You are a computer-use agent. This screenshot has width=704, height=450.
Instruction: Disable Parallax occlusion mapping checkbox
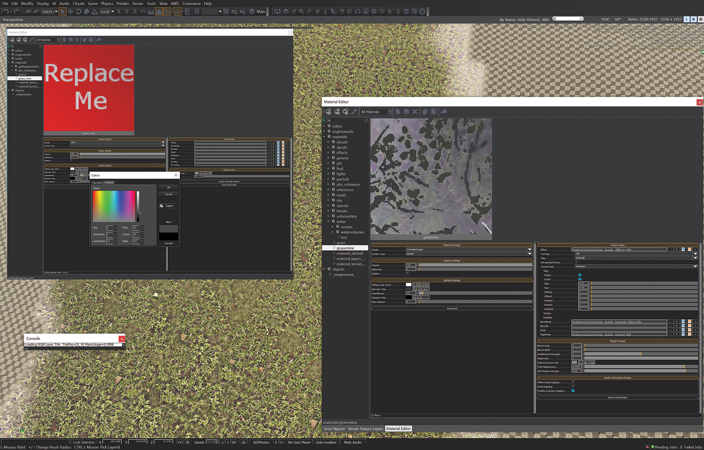573,390
